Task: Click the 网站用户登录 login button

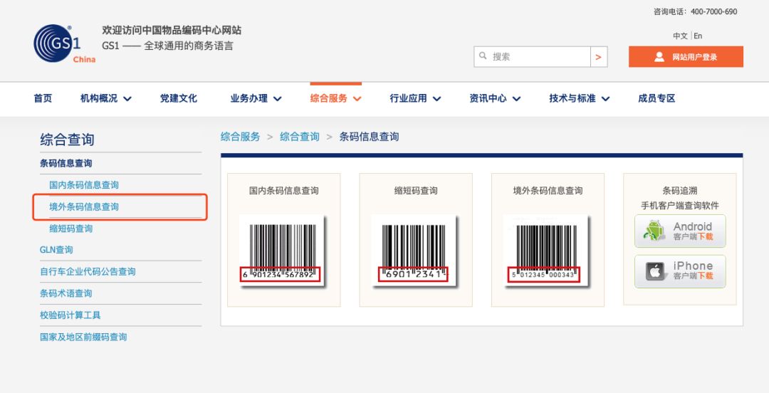Action: click(x=686, y=57)
